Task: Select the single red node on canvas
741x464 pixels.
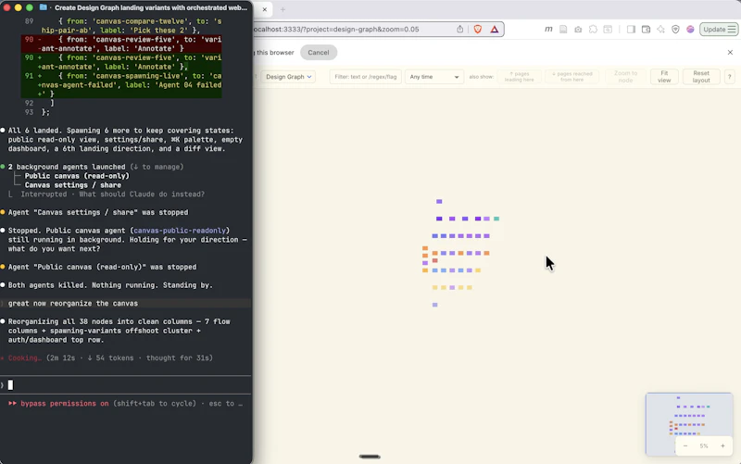Action: (434, 260)
